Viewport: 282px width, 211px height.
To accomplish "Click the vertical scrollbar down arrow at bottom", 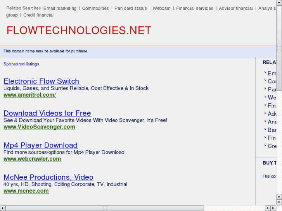I will tap(279, 202).
